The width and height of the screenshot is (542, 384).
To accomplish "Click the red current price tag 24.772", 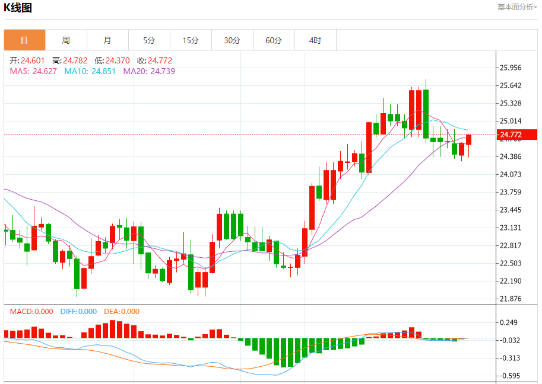I will pyautogui.click(x=516, y=135).
